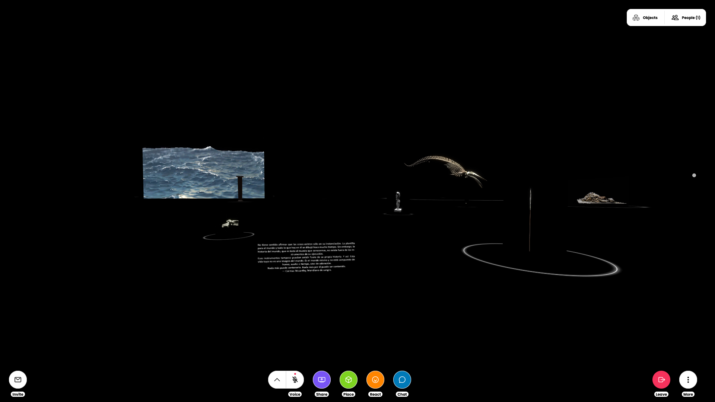The height and width of the screenshot is (402, 715).
Task: Select the small white statue figure
Action: [398, 201]
